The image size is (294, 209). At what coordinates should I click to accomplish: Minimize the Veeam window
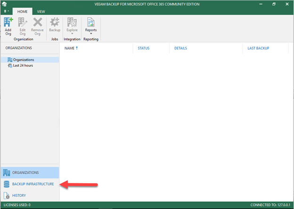(261, 4)
